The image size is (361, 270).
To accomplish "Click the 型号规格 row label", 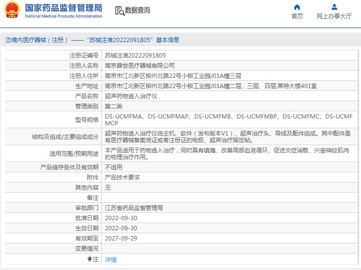I will pos(87,120).
